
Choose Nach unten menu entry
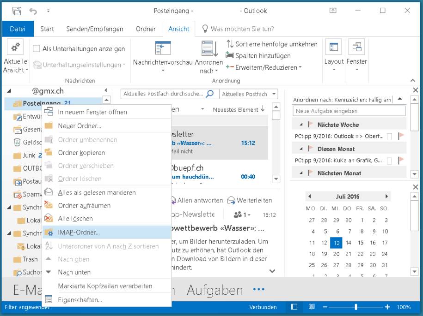click(107, 272)
